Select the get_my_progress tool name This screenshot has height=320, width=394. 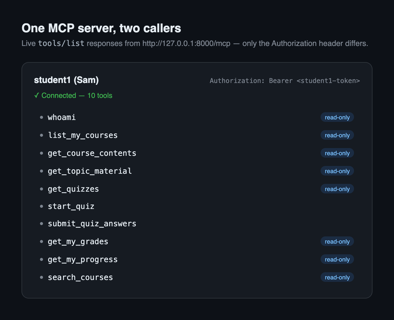tap(83, 259)
